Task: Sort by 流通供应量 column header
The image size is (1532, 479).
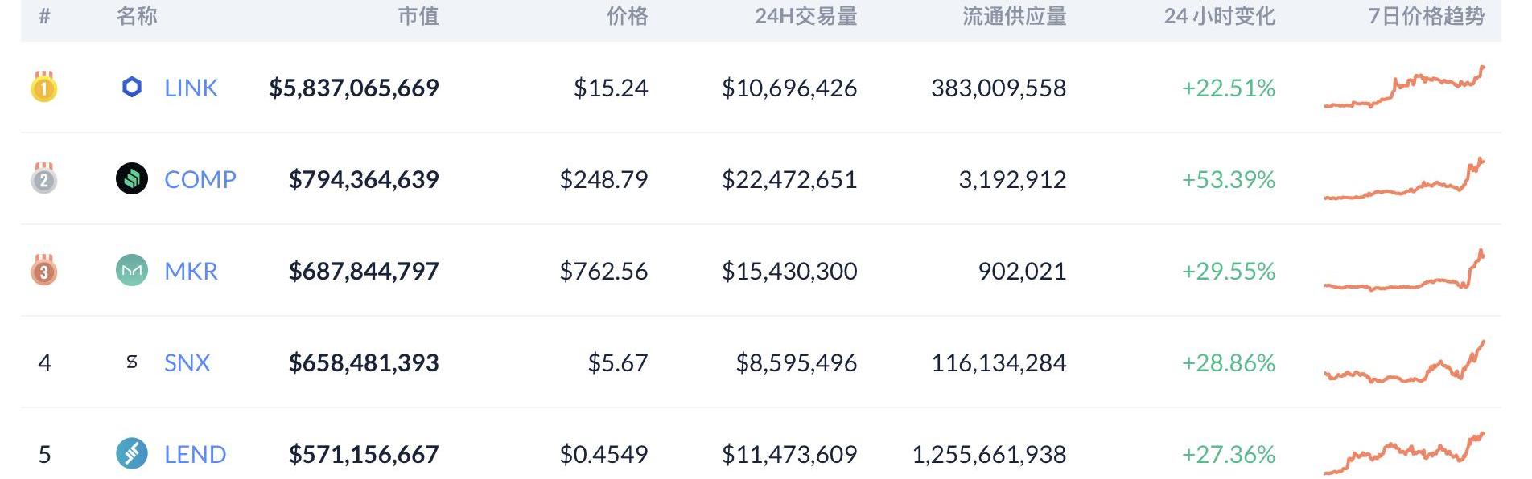Action: (1014, 16)
